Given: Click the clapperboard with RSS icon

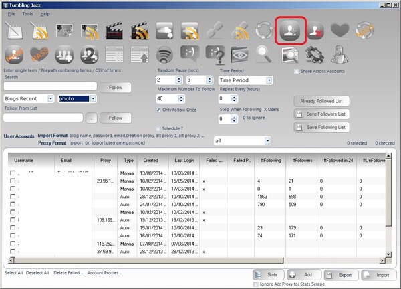Looking at the screenshot, I should tap(140, 31).
